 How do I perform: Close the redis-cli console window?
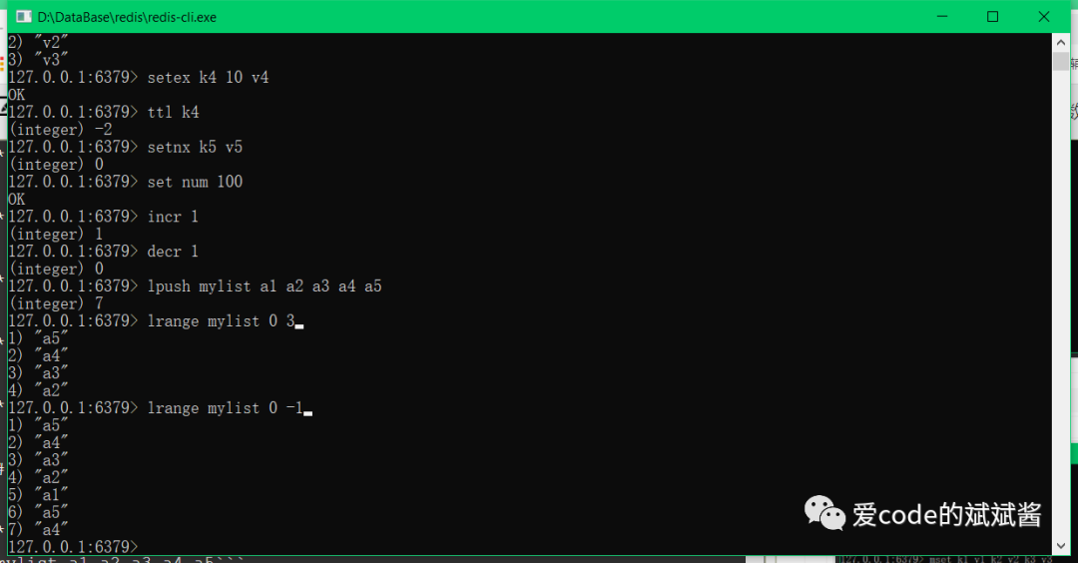(x=1044, y=17)
